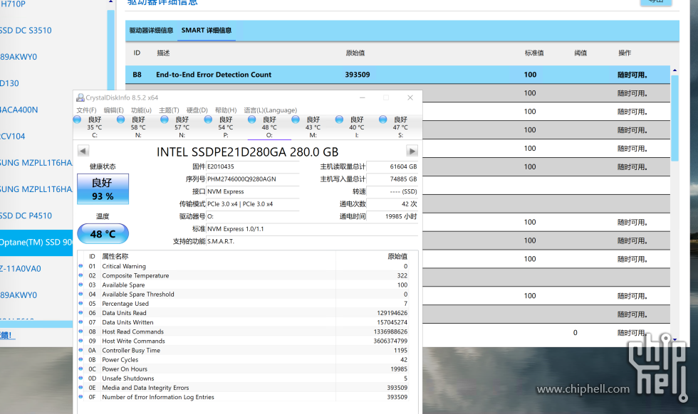Image resolution: width=698 pixels, height=414 pixels.
Task: Click the background SMART table scrollbar thumb
Action: click(675, 118)
